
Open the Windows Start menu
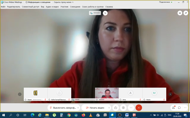pos(3,115)
